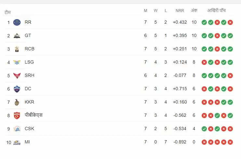This screenshot has width=241, height=159.
Task: Click RR's most recent loss icon
Action: pos(230,22)
